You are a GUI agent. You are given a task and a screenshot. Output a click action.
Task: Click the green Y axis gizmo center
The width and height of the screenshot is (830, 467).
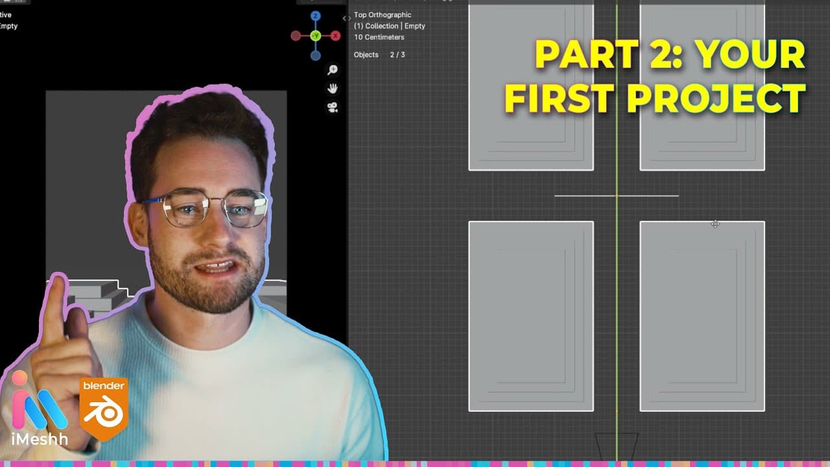(x=315, y=36)
